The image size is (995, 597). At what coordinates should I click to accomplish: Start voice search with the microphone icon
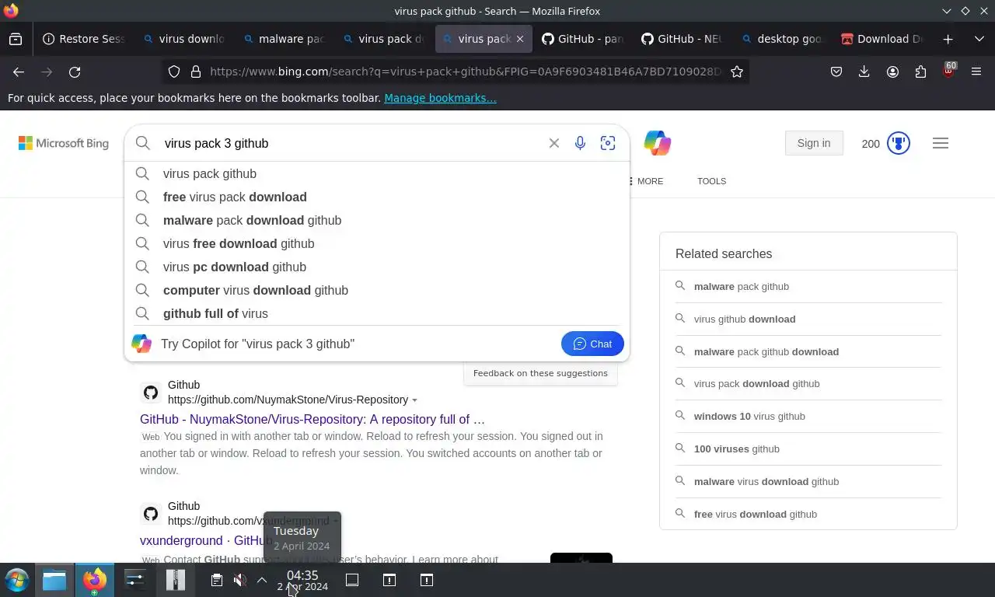580,143
